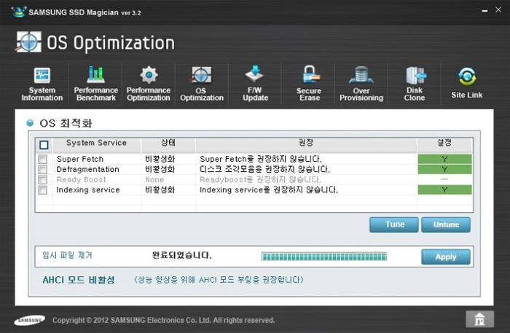Minimize the SSD Magician window
The height and width of the screenshot is (333, 510).
(x=484, y=11)
